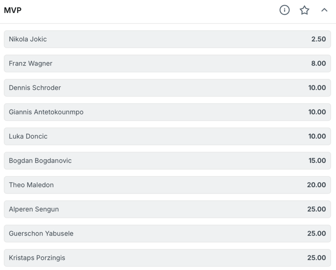
Task: Add Luka Doncic to betslip
Action: (167, 136)
